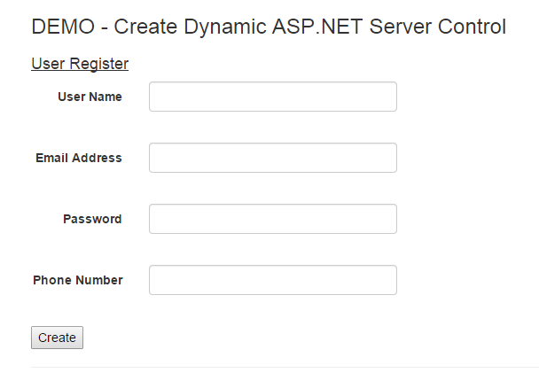Select the Phone Number text box
This screenshot has width=539, height=373.
272,280
